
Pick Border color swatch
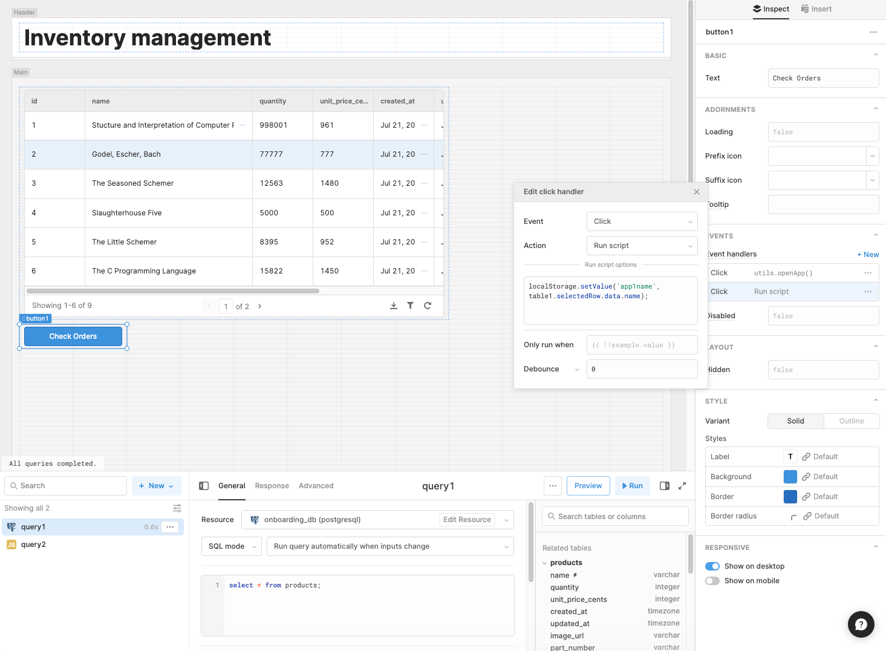(790, 497)
